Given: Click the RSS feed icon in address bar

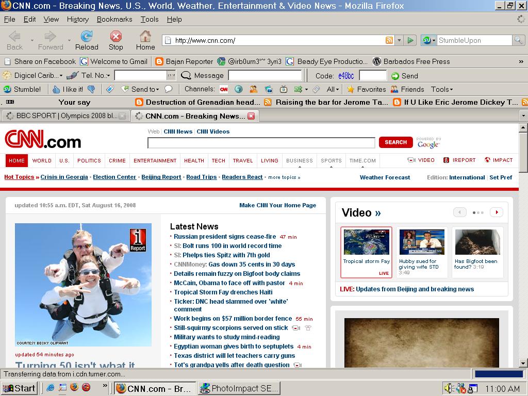Looking at the screenshot, I should click(x=389, y=40).
